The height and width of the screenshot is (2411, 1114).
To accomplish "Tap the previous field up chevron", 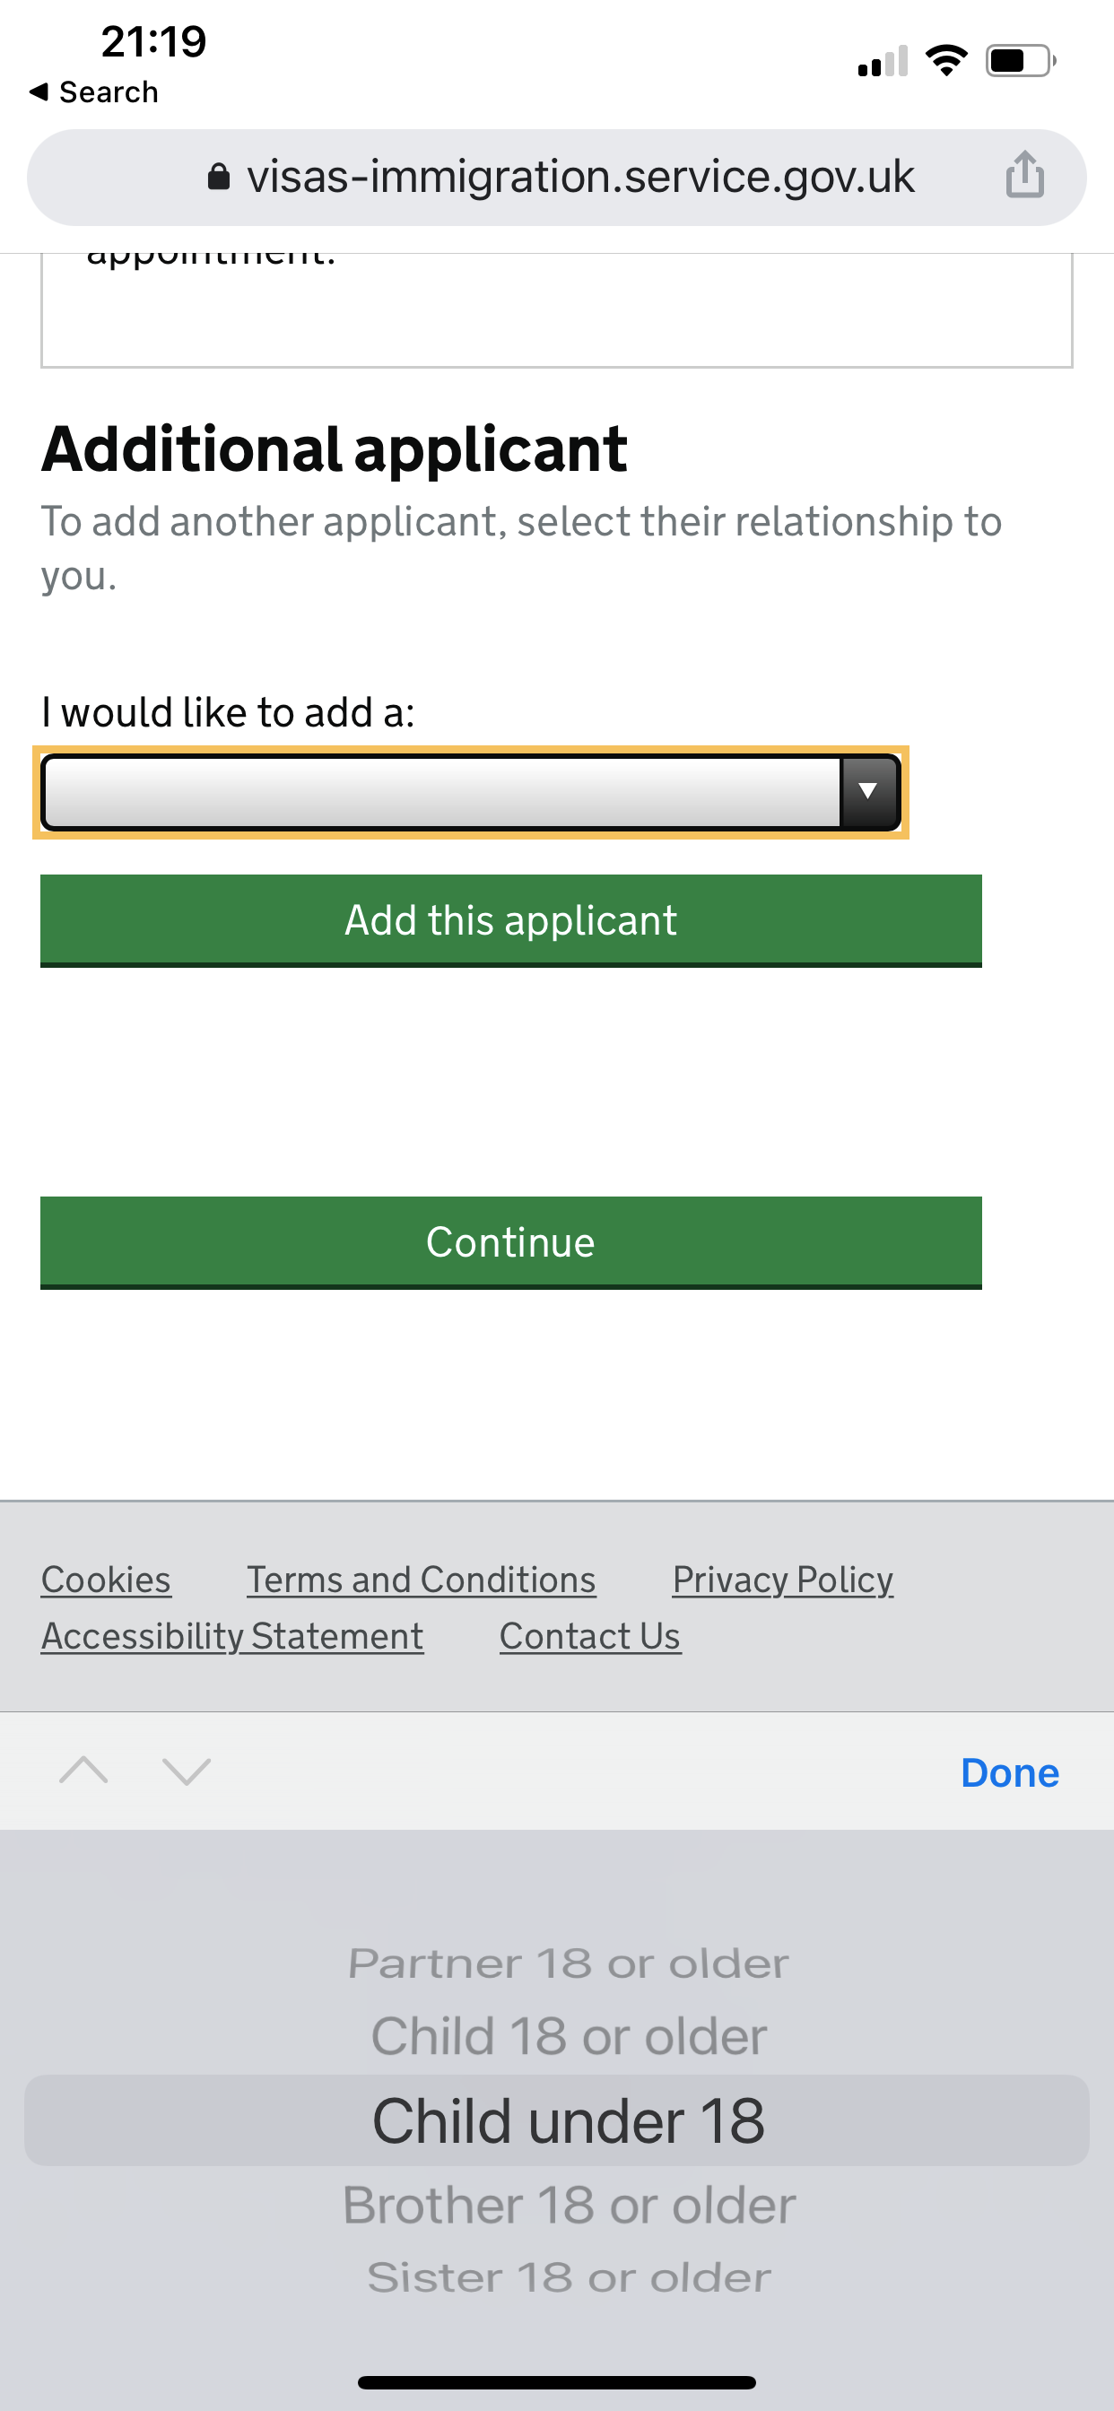I will (x=83, y=1770).
